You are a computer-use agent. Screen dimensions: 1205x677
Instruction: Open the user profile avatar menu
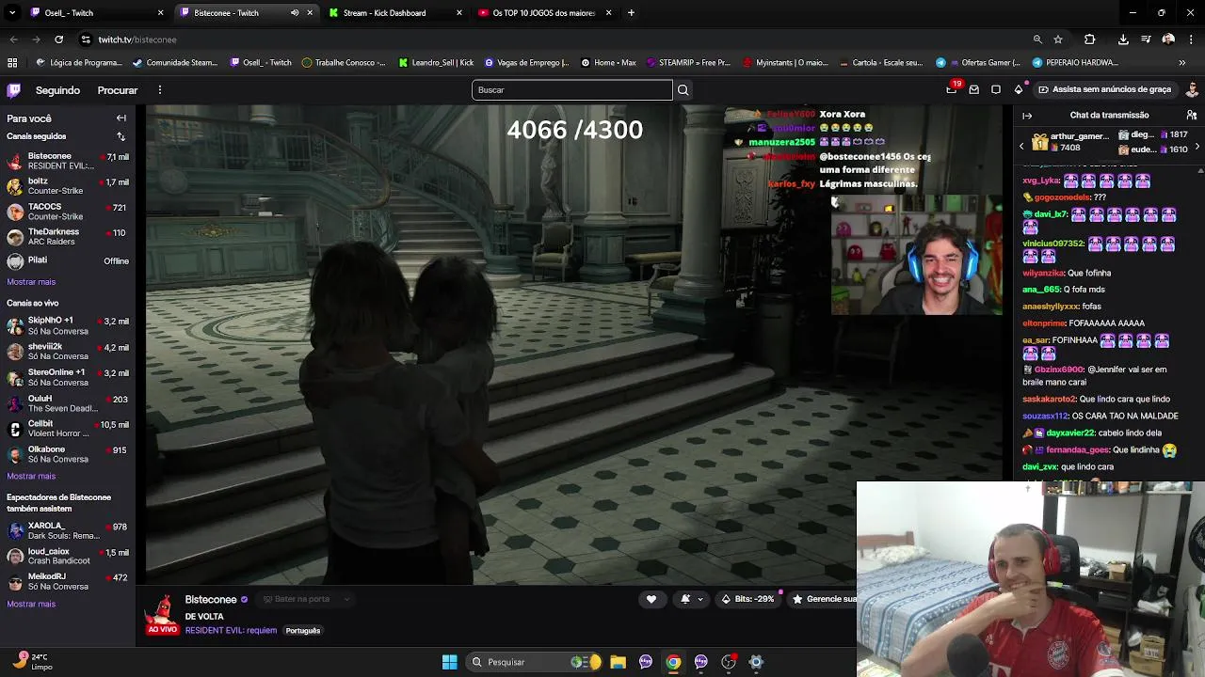click(x=1193, y=89)
